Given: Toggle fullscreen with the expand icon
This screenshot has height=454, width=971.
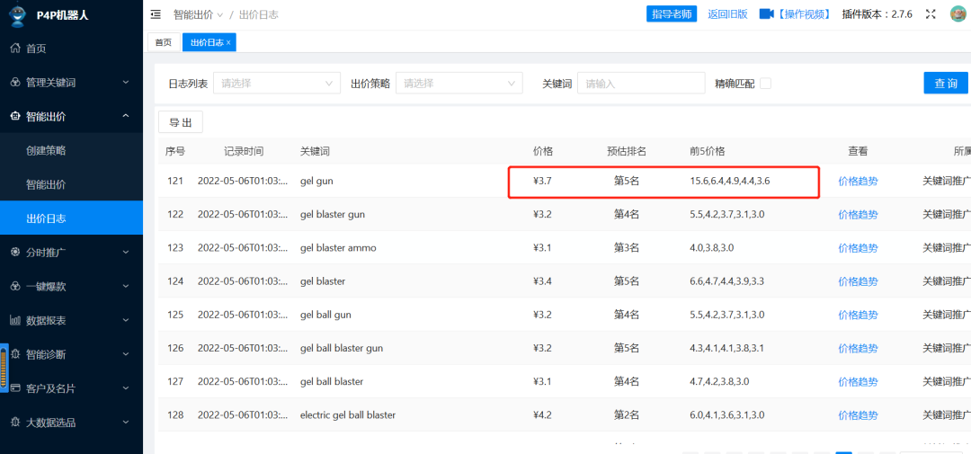Looking at the screenshot, I should pos(931,14).
